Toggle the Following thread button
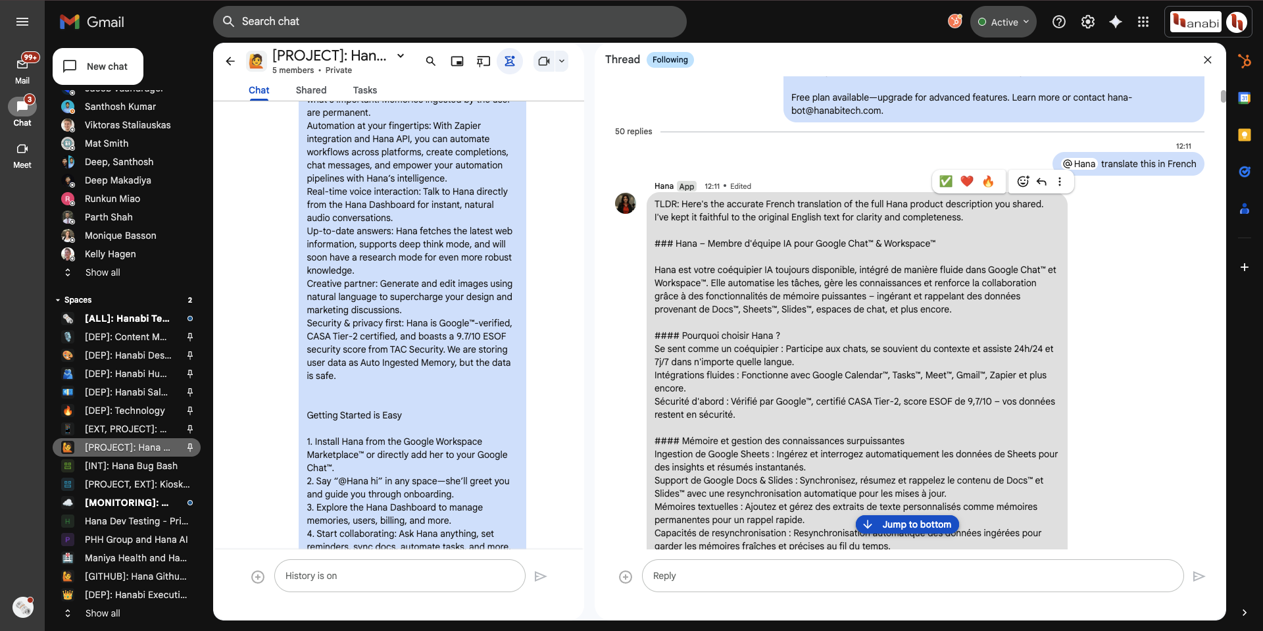The height and width of the screenshot is (631, 1263). (670, 60)
